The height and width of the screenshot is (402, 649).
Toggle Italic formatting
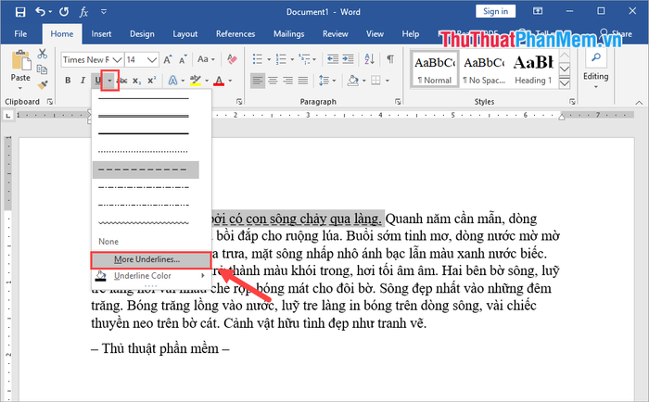[x=83, y=81]
